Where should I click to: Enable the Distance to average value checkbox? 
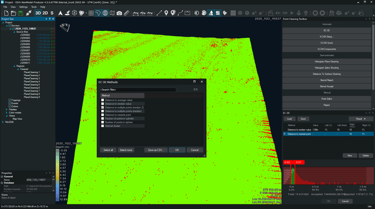pos(103,100)
